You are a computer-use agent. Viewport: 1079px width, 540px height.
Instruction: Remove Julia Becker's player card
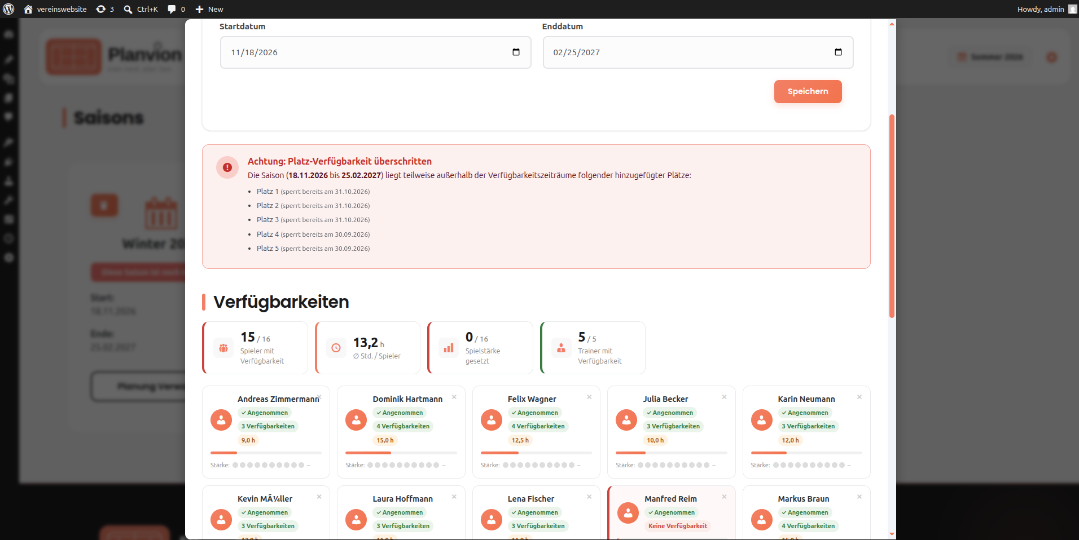[x=725, y=397]
